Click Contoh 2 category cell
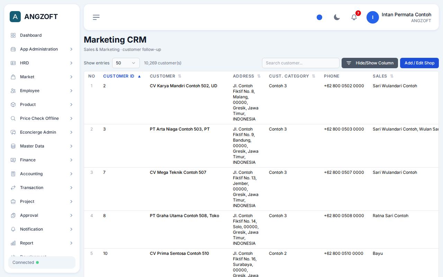This screenshot has height=277, width=443. tap(278, 253)
